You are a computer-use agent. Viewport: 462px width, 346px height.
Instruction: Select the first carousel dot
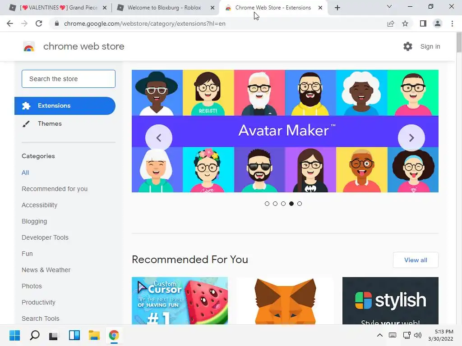pos(267,204)
